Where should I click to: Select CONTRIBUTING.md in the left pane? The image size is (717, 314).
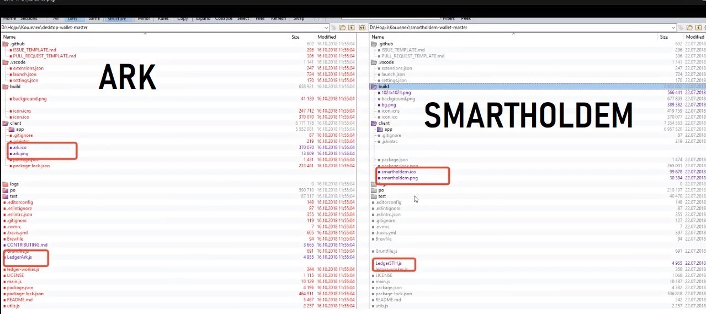click(28, 244)
